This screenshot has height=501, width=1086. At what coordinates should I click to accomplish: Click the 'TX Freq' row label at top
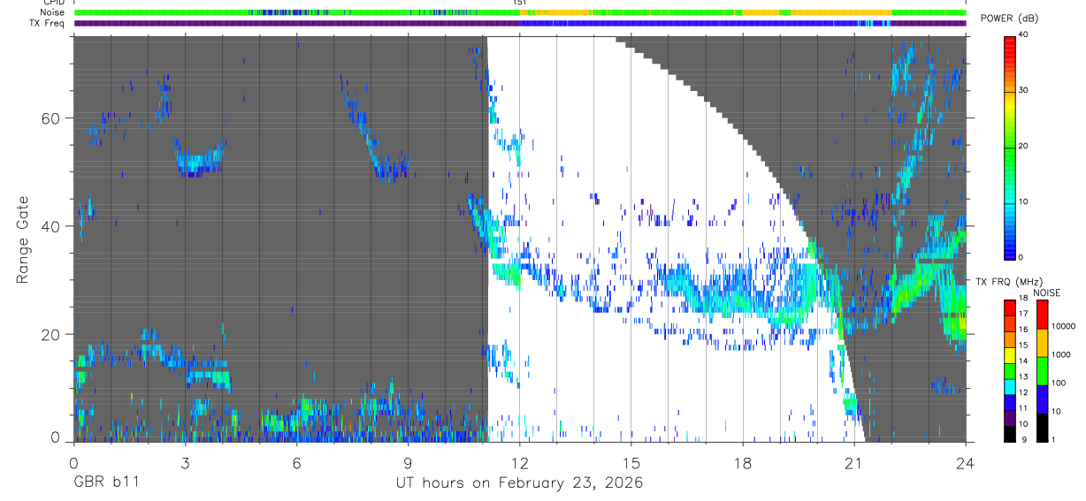(47, 23)
